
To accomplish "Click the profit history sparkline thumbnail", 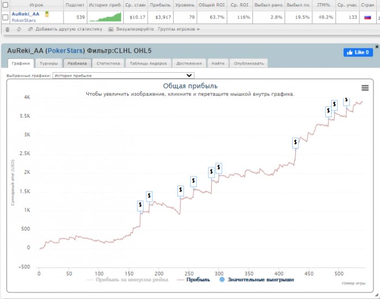I will tap(105, 17).
